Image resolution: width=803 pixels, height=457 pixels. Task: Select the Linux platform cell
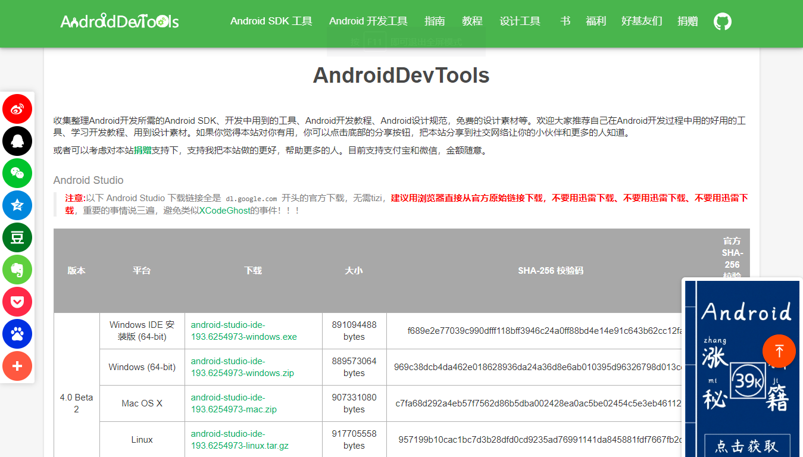pos(142,440)
